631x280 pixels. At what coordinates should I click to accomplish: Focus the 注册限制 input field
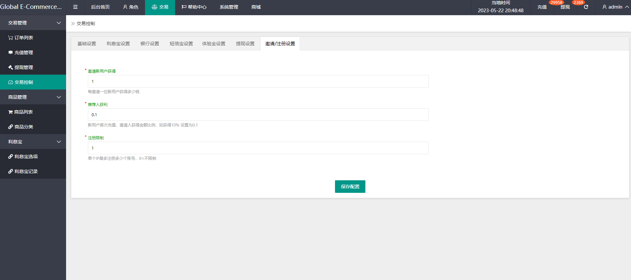pyautogui.click(x=258, y=148)
